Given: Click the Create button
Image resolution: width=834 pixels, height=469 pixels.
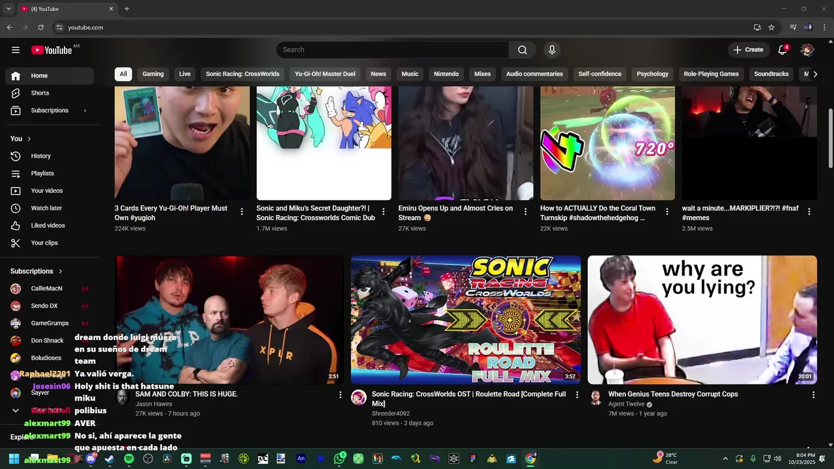Looking at the screenshot, I should pyautogui.click(x=748, y=50).
